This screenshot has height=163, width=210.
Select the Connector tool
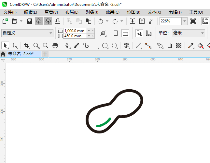148,46
